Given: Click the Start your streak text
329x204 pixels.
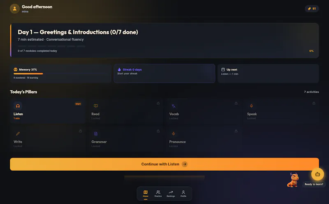Looking at the screenshot, I should pyautogui.click(x=127, y=74).
